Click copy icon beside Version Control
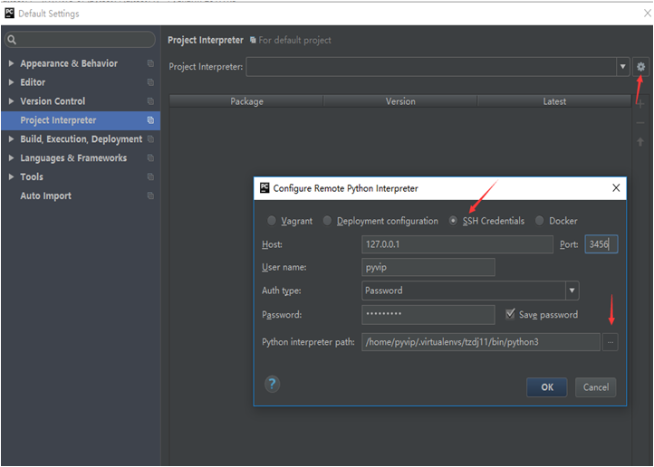 point(150,101)
